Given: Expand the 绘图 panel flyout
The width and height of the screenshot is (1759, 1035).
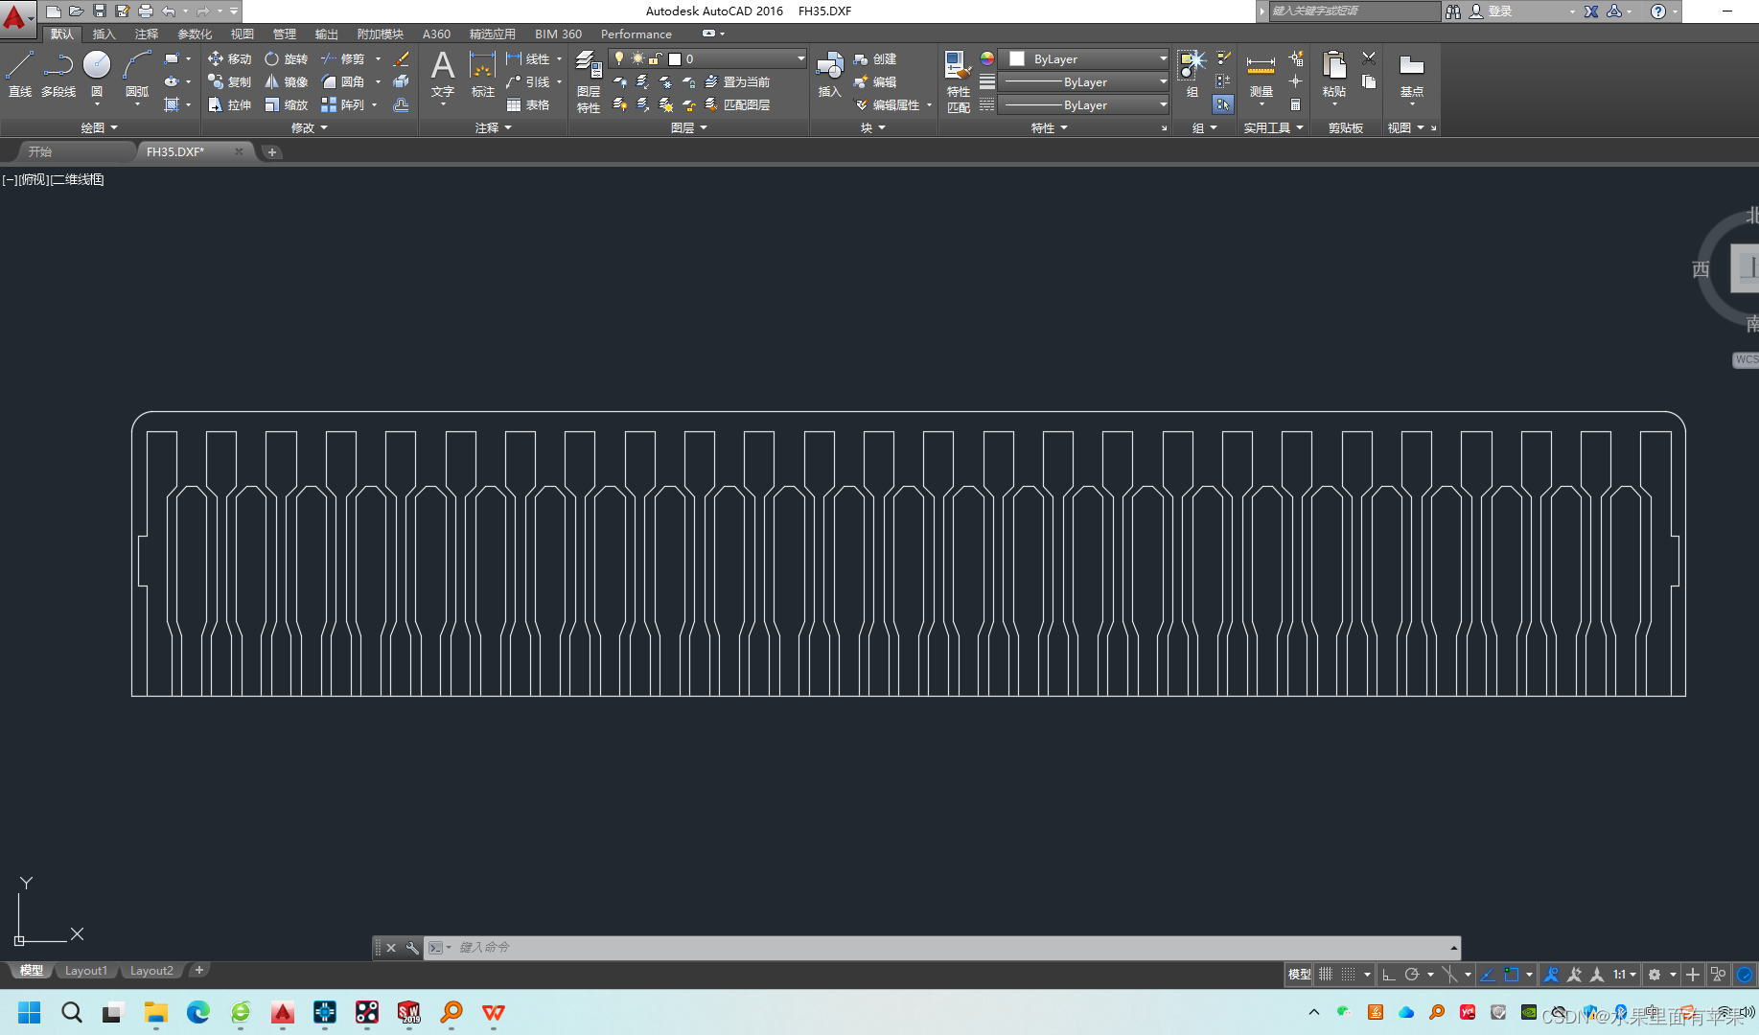Looking at the screenshot, I should pyautogui.click(x=100, y=127).
